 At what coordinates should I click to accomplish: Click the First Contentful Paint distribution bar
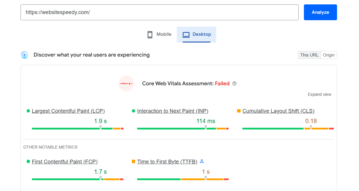coord(77,179)
